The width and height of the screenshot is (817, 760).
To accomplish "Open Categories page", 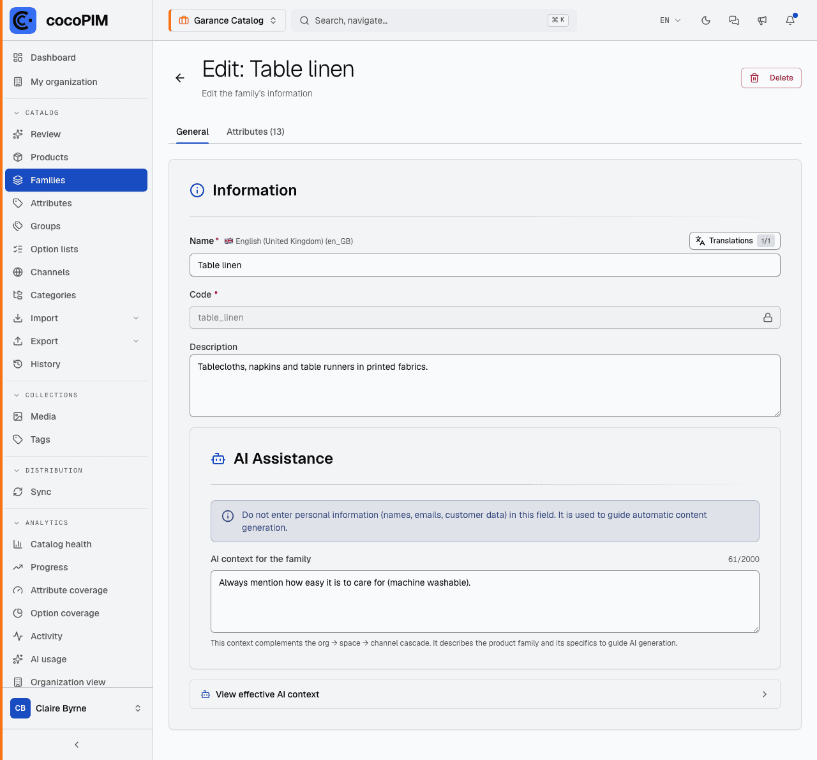I will [x=77, y=295].
